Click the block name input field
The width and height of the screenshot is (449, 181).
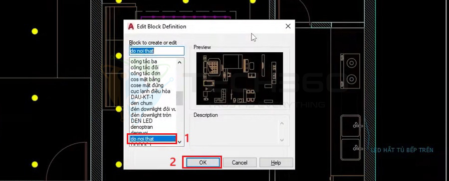point(157,51)
